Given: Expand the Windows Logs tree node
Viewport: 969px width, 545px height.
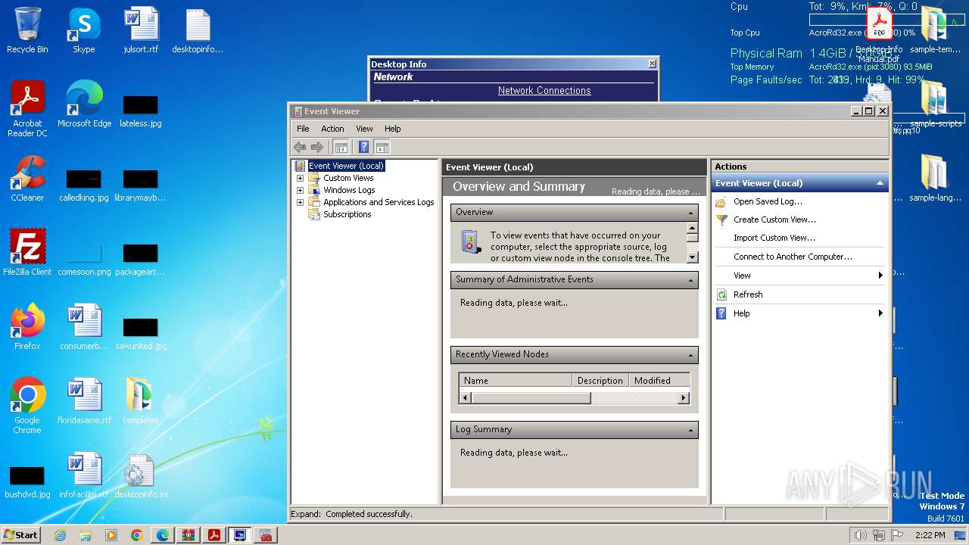Looking at the screenshot, I should [x=300, y=190].
